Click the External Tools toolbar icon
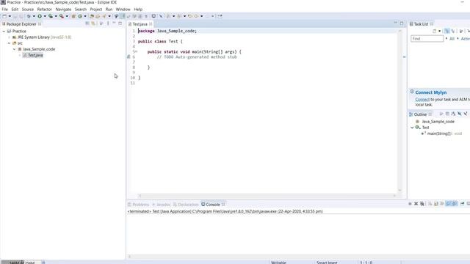 coord(62,16)
